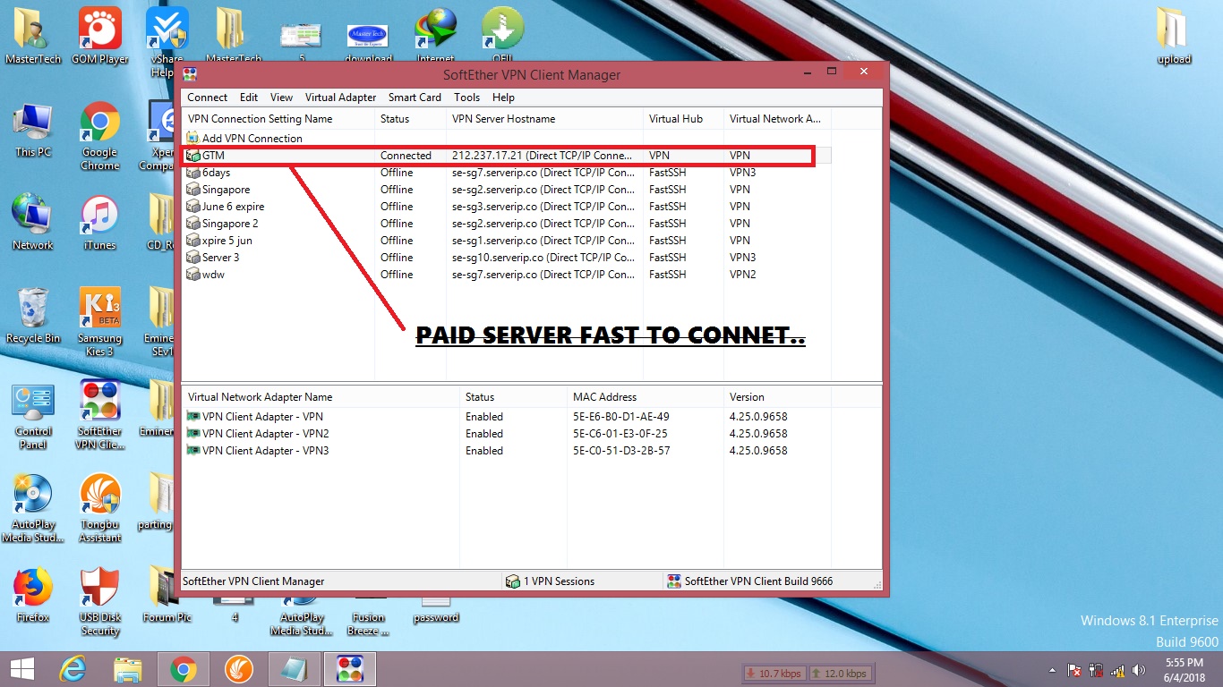The height and width of the screenshot is (687, 1223).
Task: Select the wdw connection
Action: coord(206,275)
